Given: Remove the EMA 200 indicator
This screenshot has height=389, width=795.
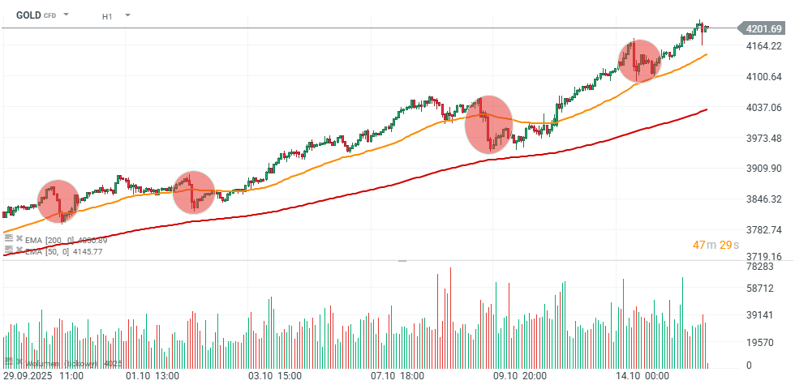Looking at the screenshot, I should pyautogui.click(x=19, y=238).
